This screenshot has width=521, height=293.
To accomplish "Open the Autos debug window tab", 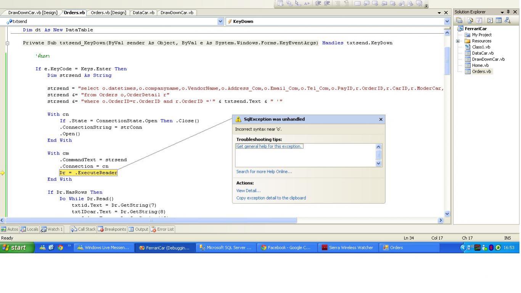I will (10, 229).
